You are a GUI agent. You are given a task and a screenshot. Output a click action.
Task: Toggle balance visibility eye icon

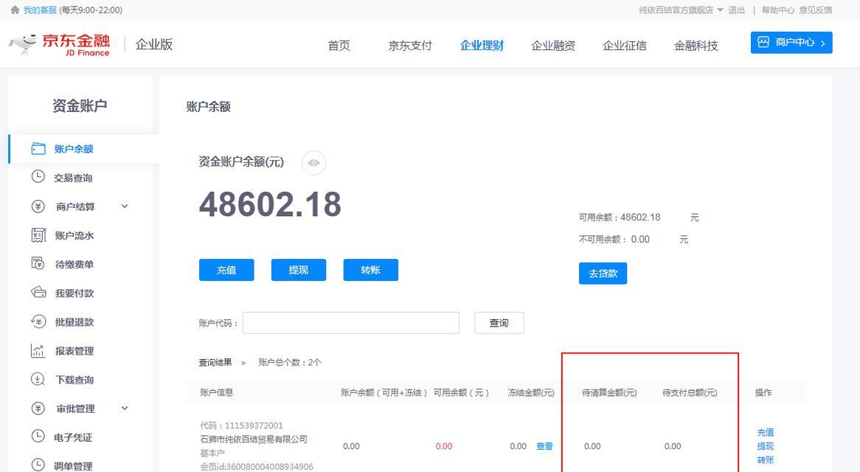(x=313, y=163)
